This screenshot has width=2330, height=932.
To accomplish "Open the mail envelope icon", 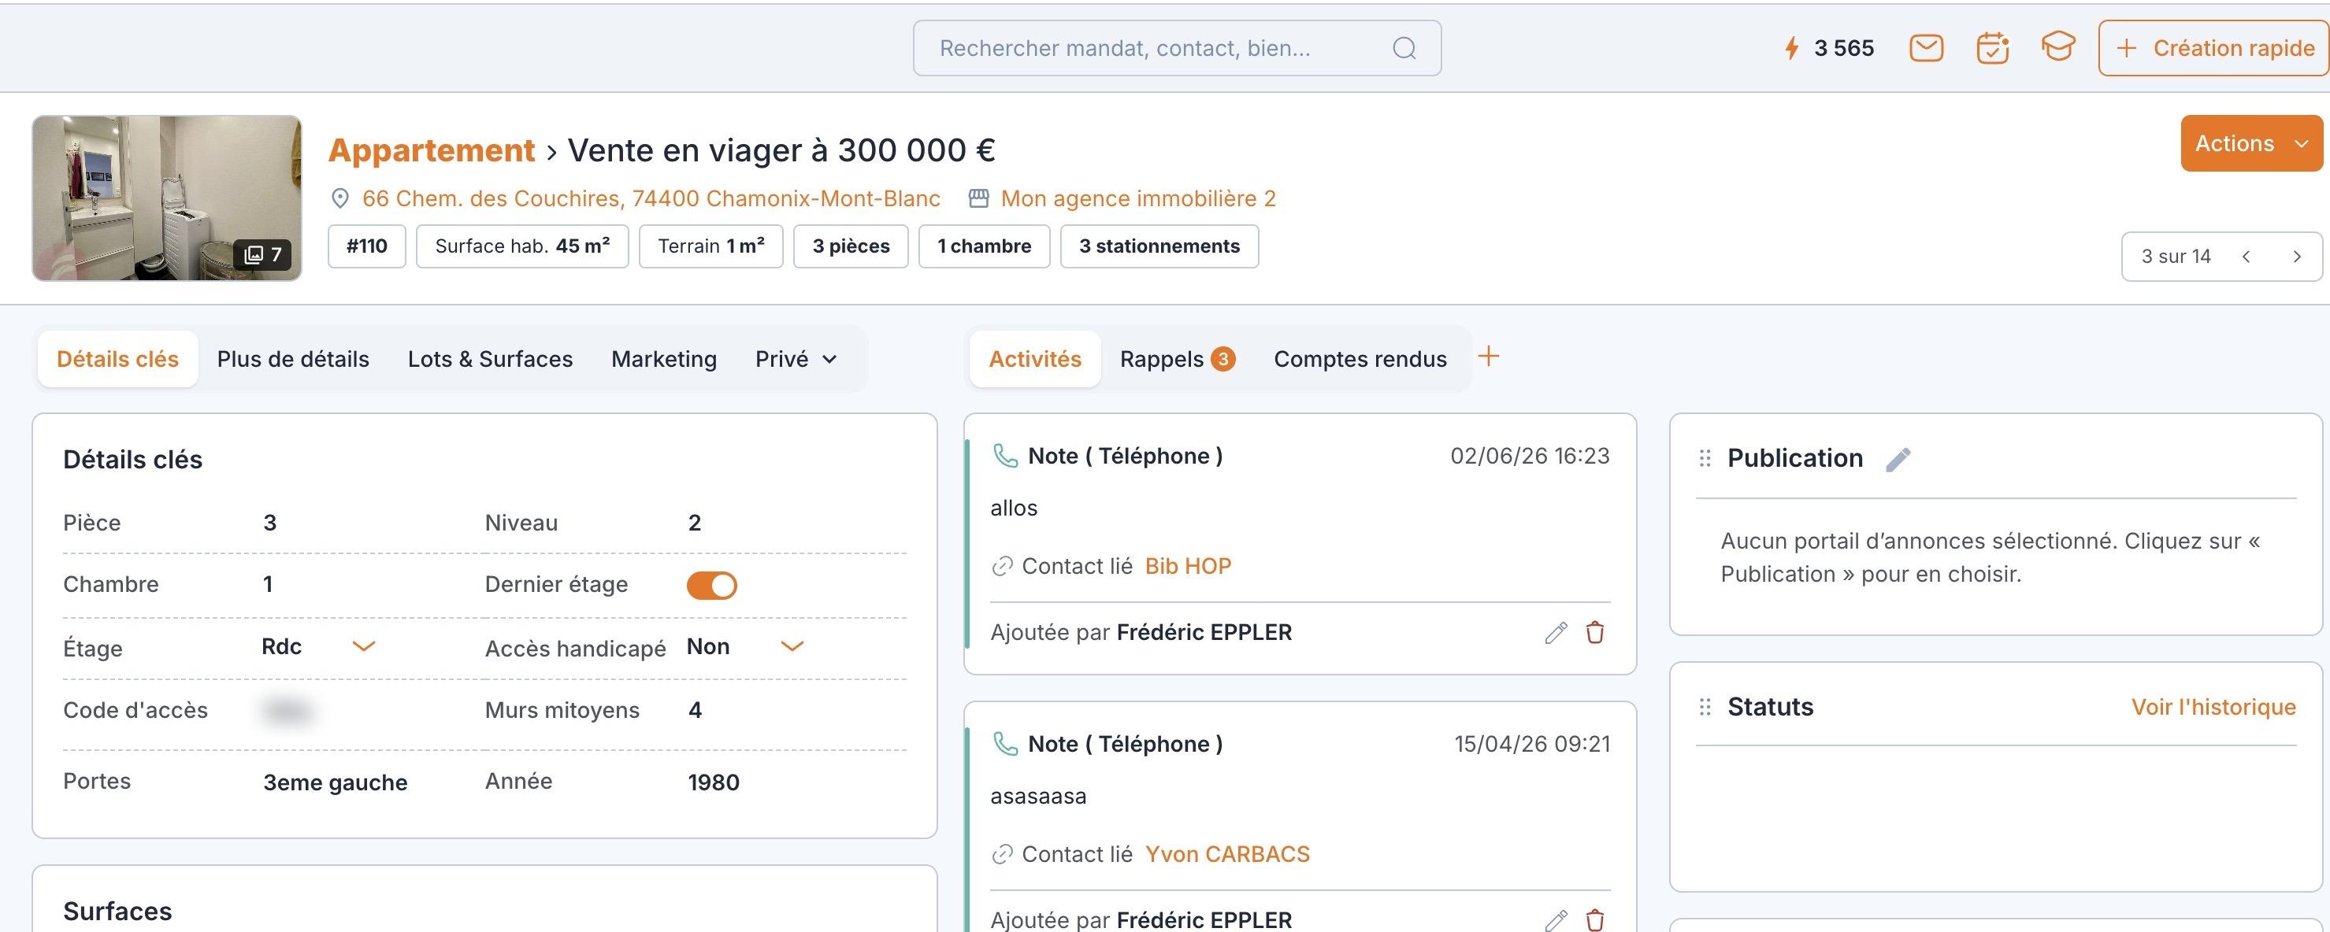I will point(1926,48).
